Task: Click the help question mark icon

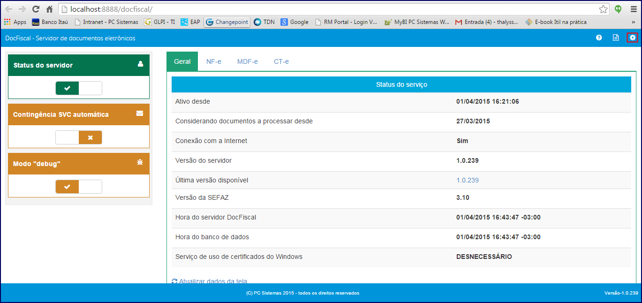Action: 599,38
